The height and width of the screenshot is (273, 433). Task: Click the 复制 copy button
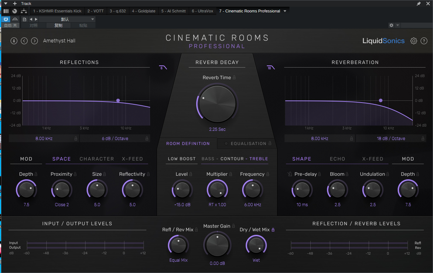coord(58,25)
